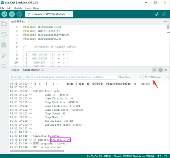The height and width of the screenshot is (158, 170).
Task: Open the Debug sidebar icon
Action: 4,55
